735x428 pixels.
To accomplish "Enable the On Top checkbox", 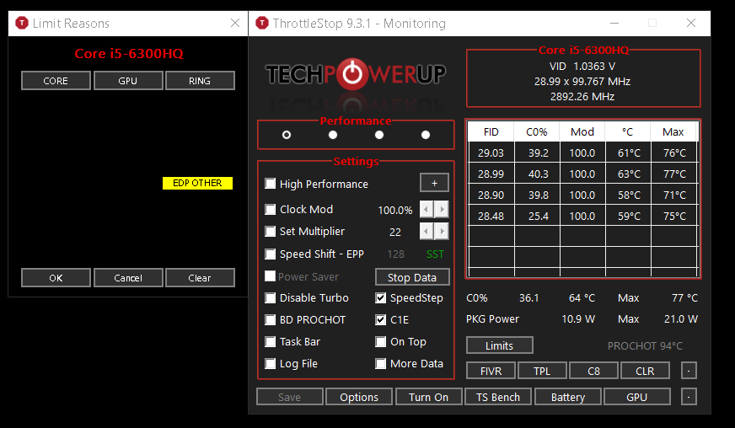I will pos(381,342).
